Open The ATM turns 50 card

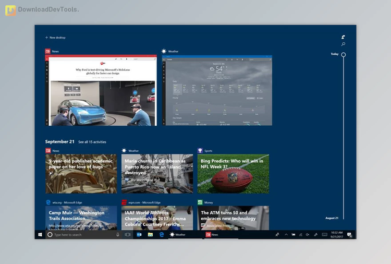[x=233, y=218]
